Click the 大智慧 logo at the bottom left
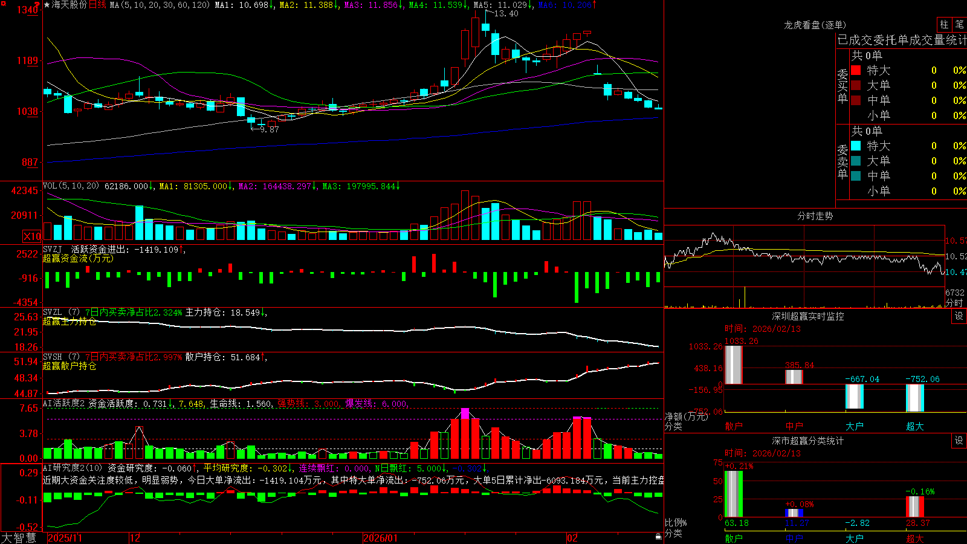 [19, 537]
